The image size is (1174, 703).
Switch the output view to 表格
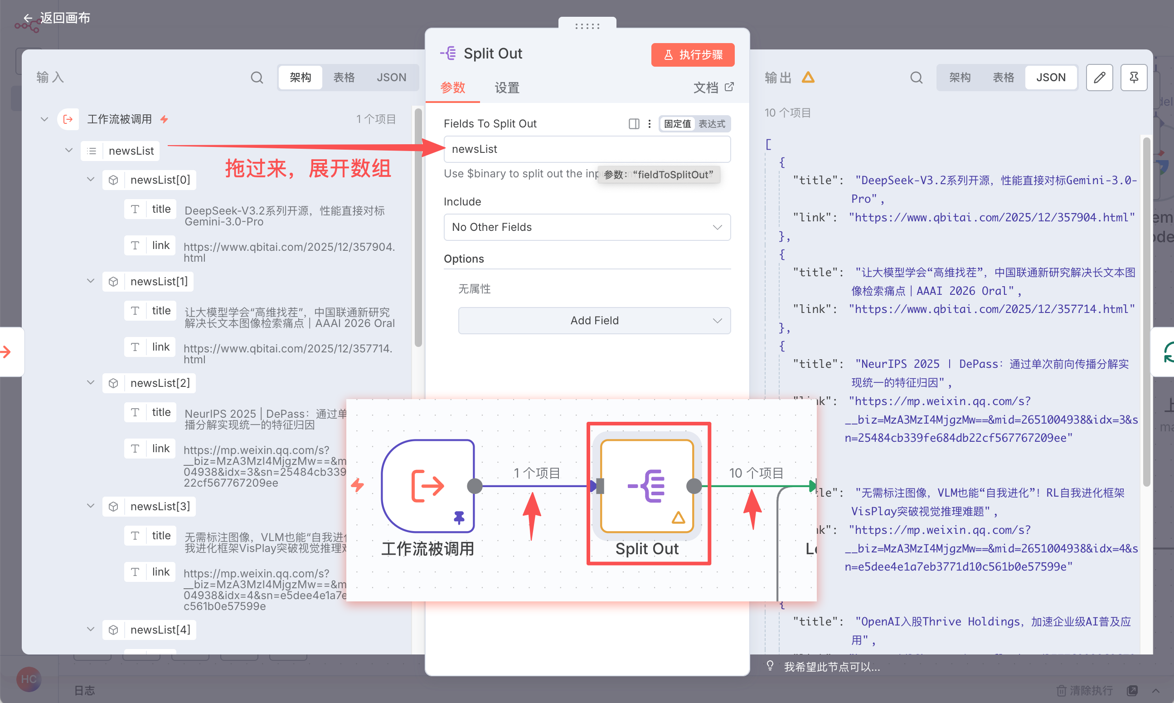point(1003,77)
